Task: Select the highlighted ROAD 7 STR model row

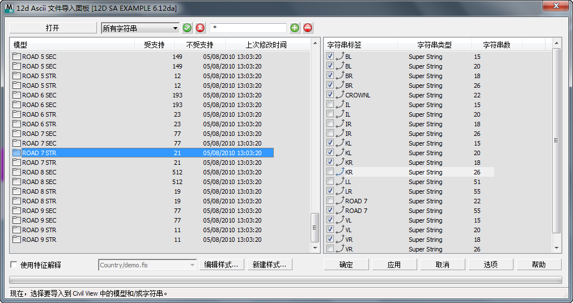Action: pos(143,152)
